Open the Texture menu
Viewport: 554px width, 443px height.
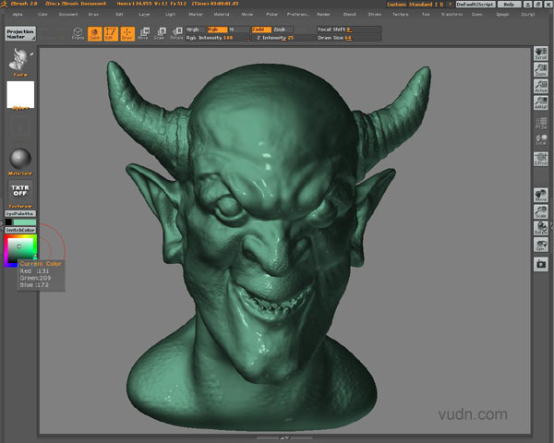(x=401, y=15)
